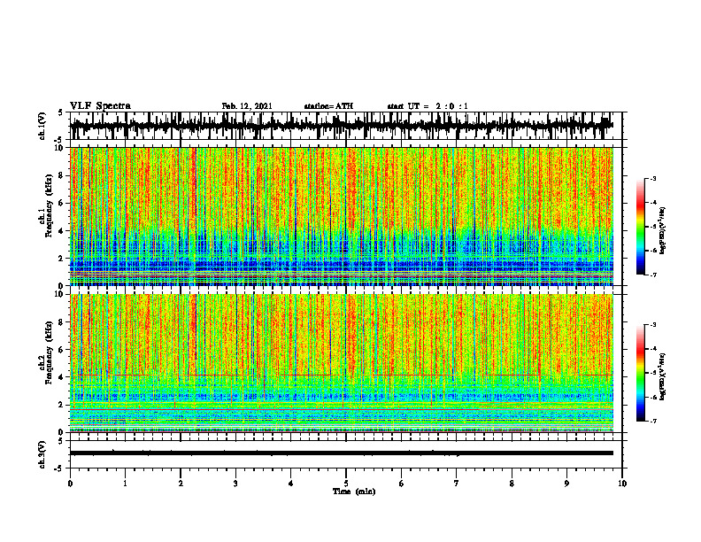This screenshot has height=542, width=701.
Task: Click the ch.2 PSD color scale bar
Action: coord(640,373)
